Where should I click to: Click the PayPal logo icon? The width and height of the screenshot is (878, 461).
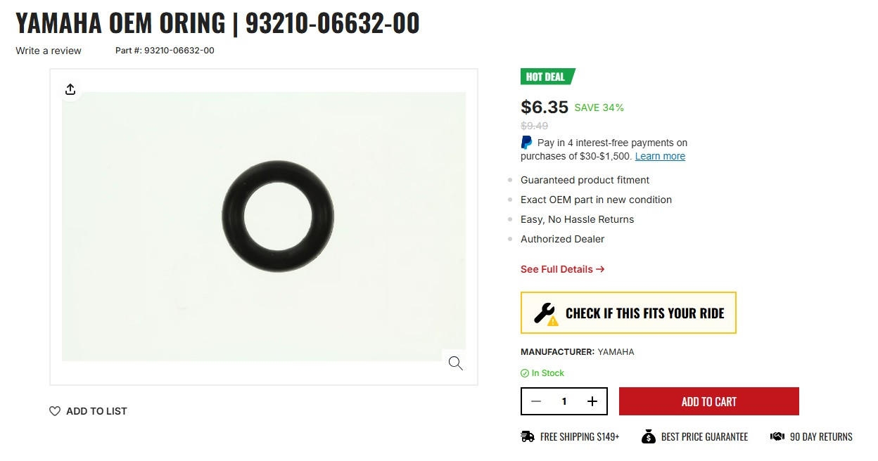(x=526, y=142)
